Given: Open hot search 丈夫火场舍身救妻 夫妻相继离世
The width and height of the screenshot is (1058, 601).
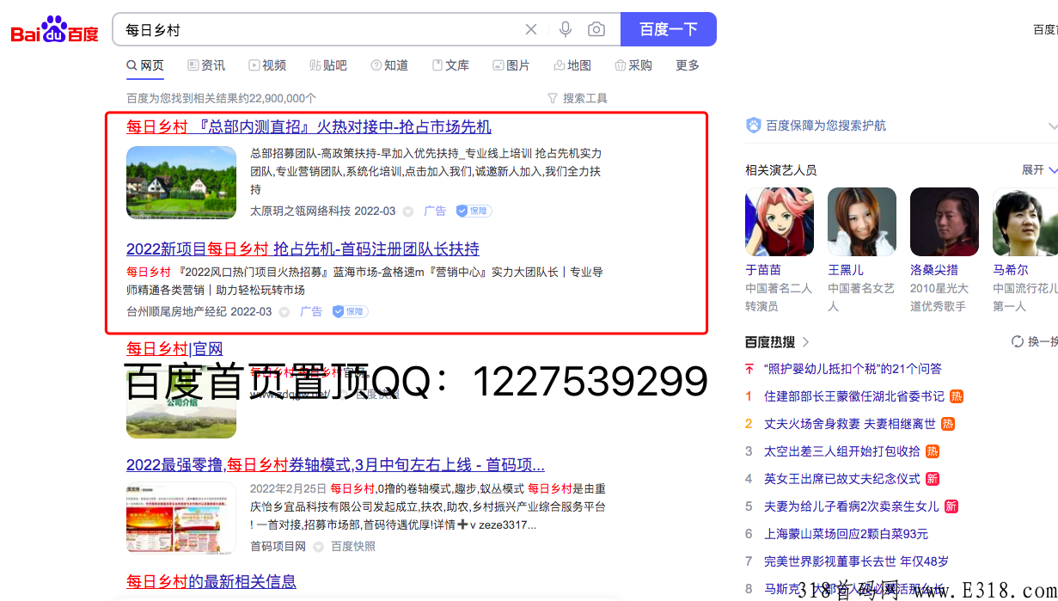Looking at the screenshot, I should pyautogui.click(x=850, y=424).
